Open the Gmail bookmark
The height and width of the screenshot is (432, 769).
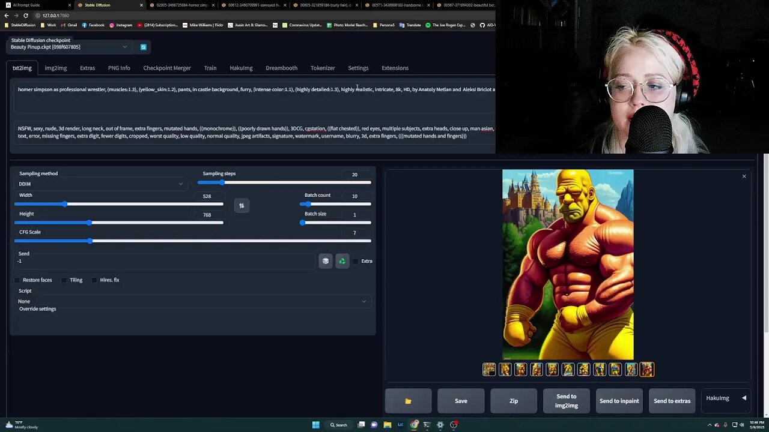69,25
